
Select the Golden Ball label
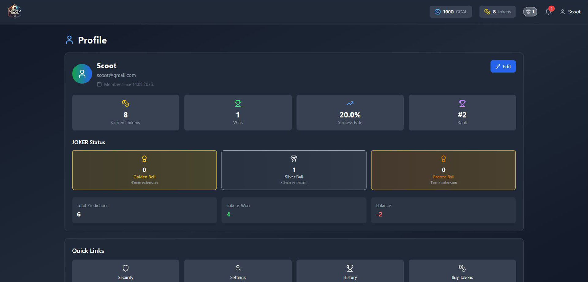[x=144, y=177]
